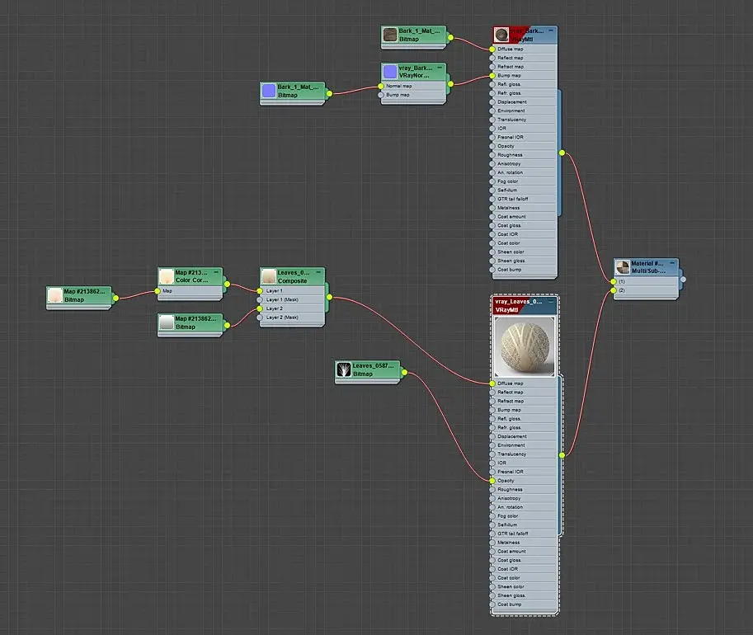Click the checkered sphere icon on Multi/Sub material node
The width and height of the screenshot is (753, 635).
tap(623, 267)
